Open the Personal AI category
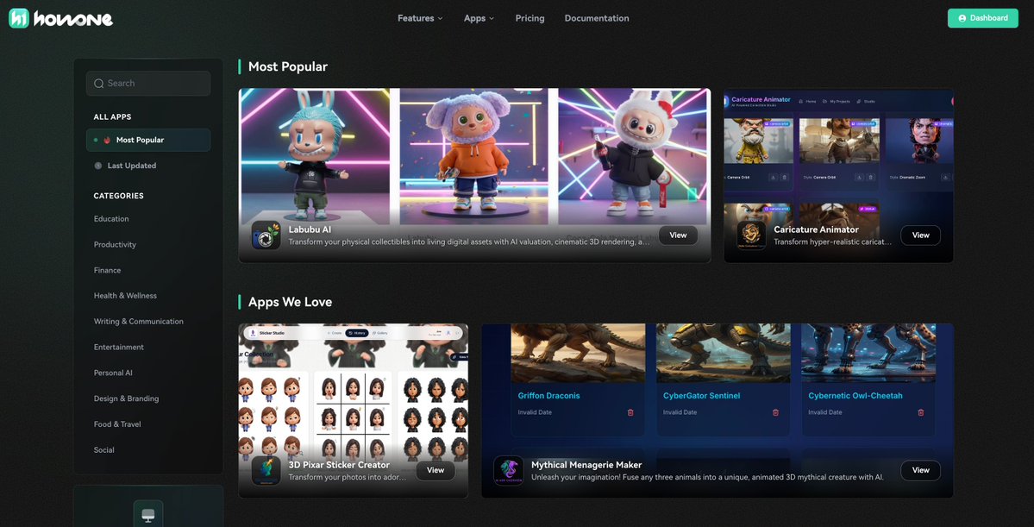The image size is (1034, 527). (114, 373)
